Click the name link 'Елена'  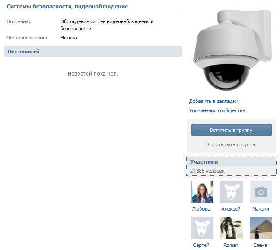[260, 245]
